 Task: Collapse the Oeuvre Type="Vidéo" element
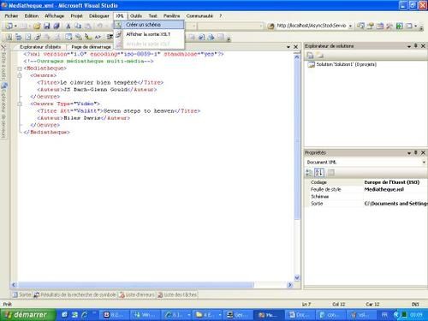click(x=20, y=104)
